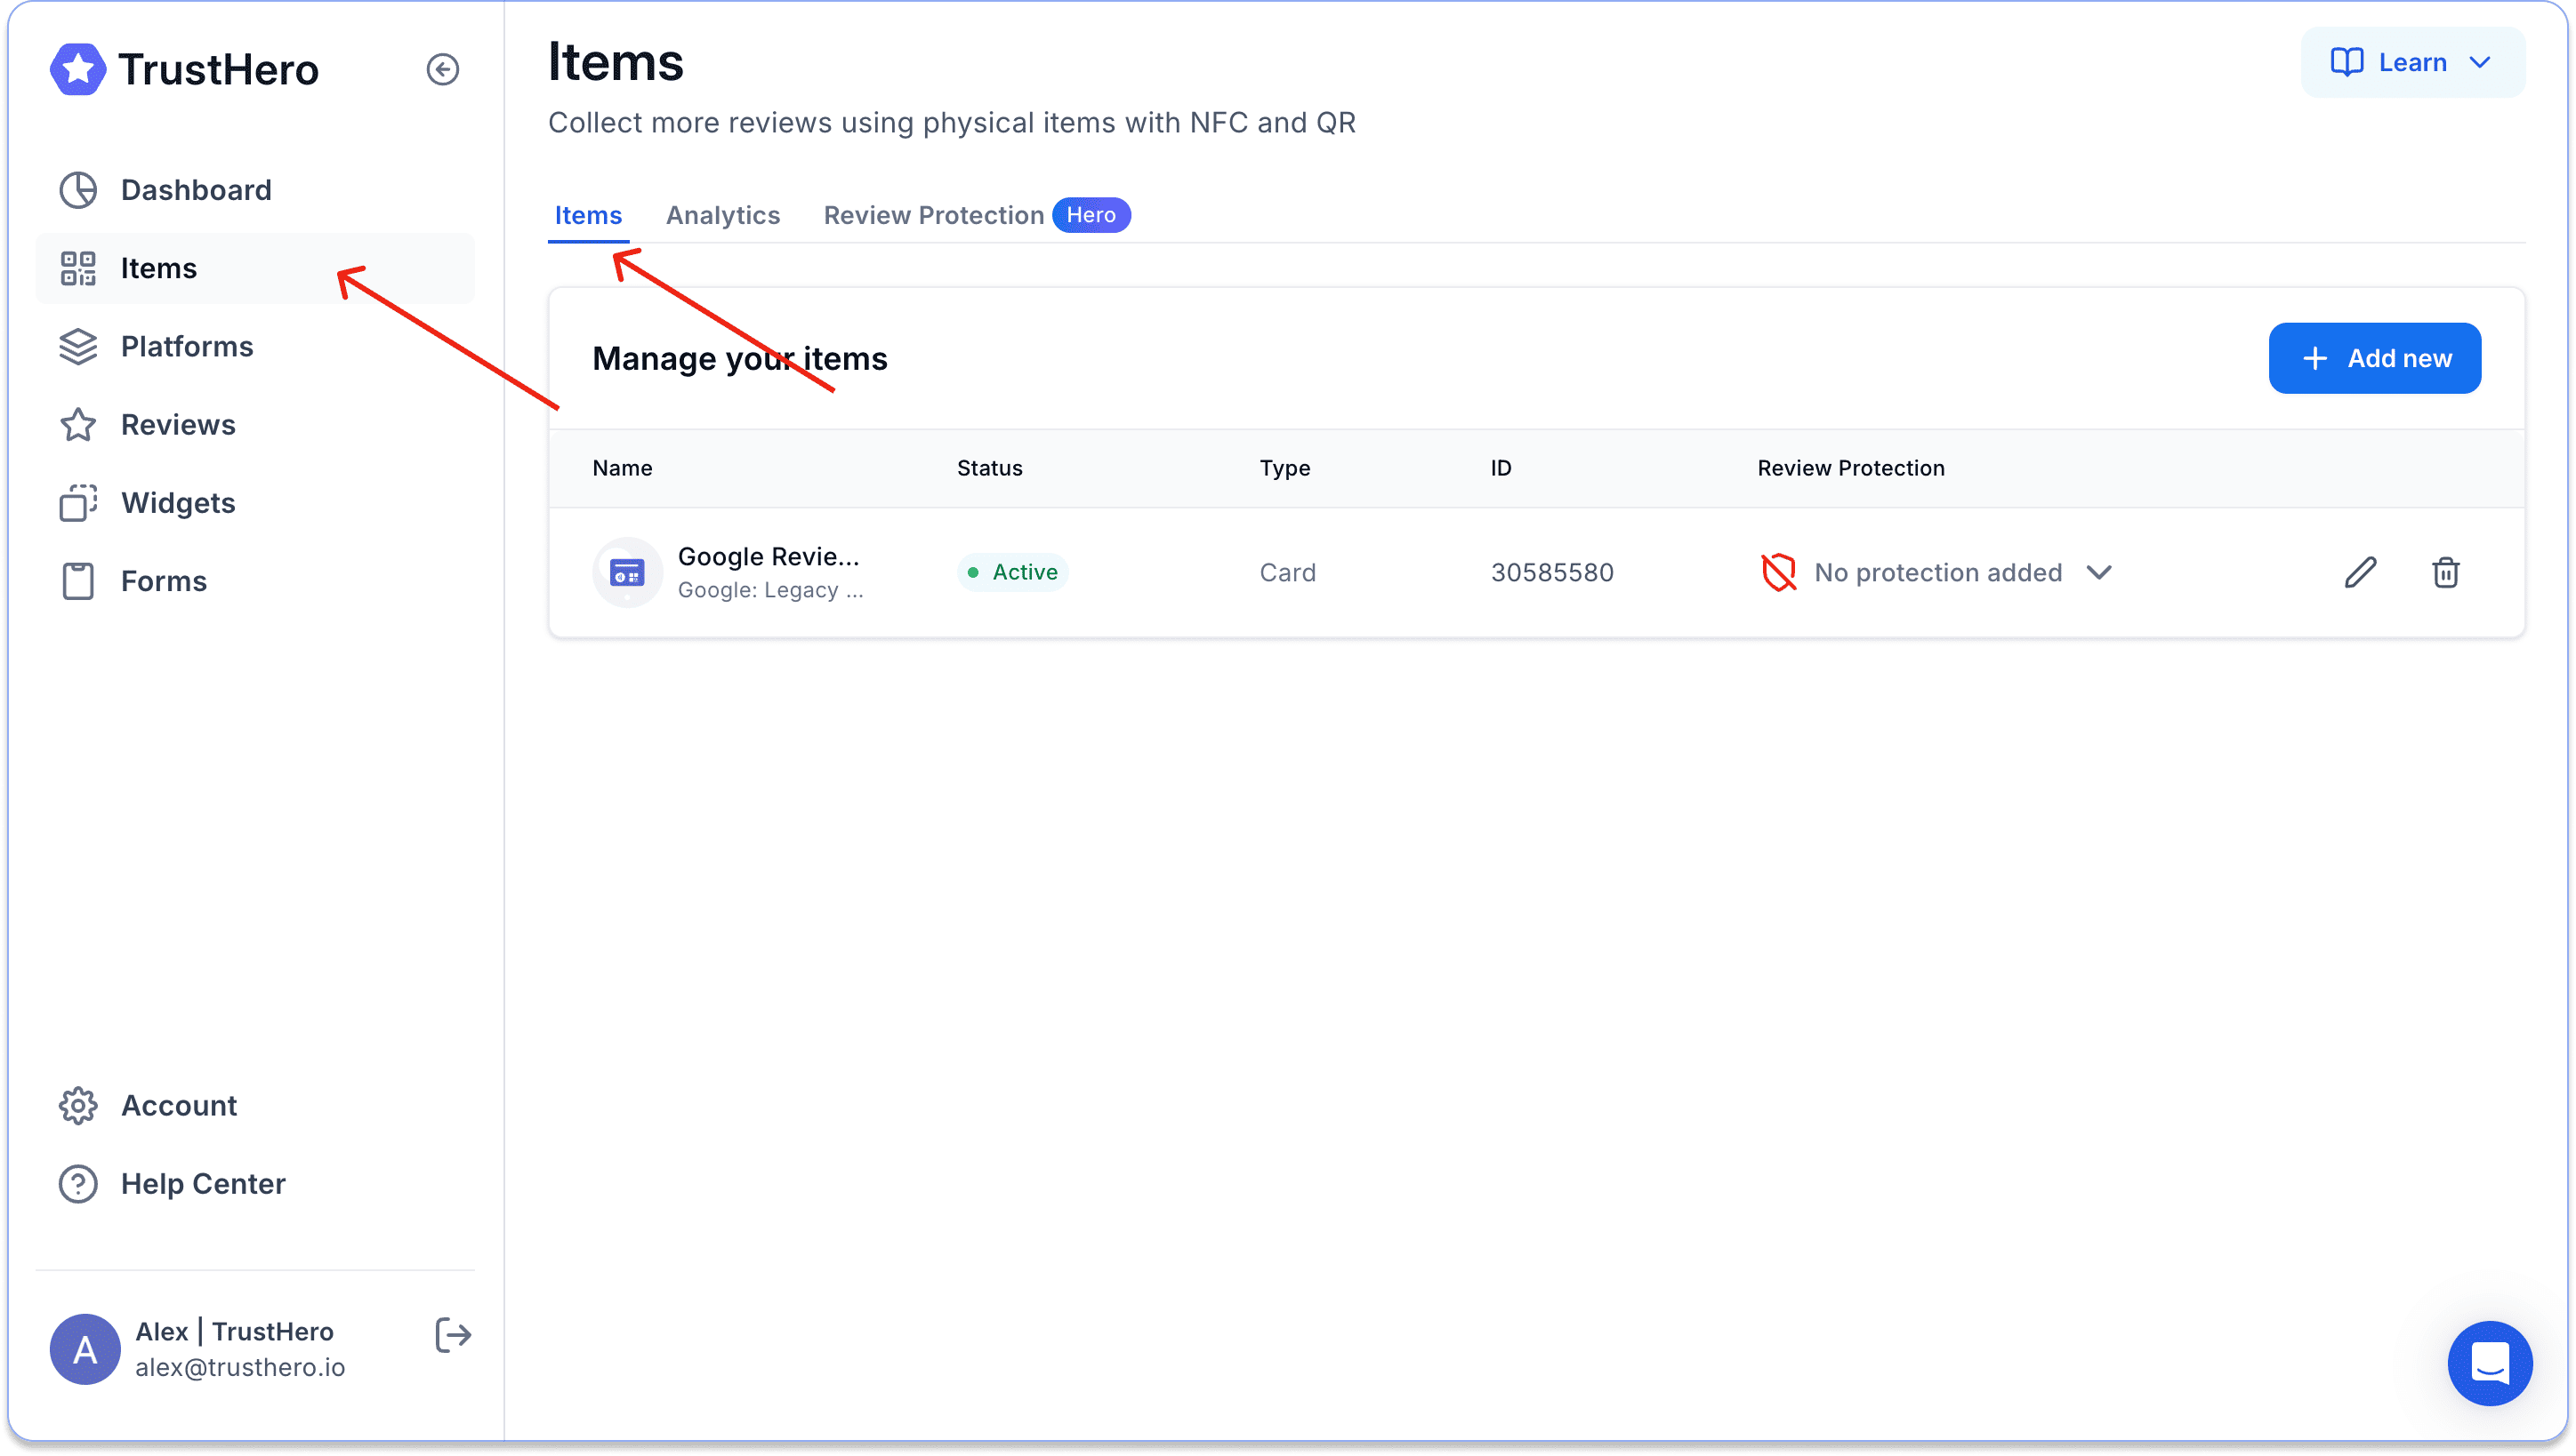Open the Reviews section
Viewport: 2576px width, 1456px height.
178,425
